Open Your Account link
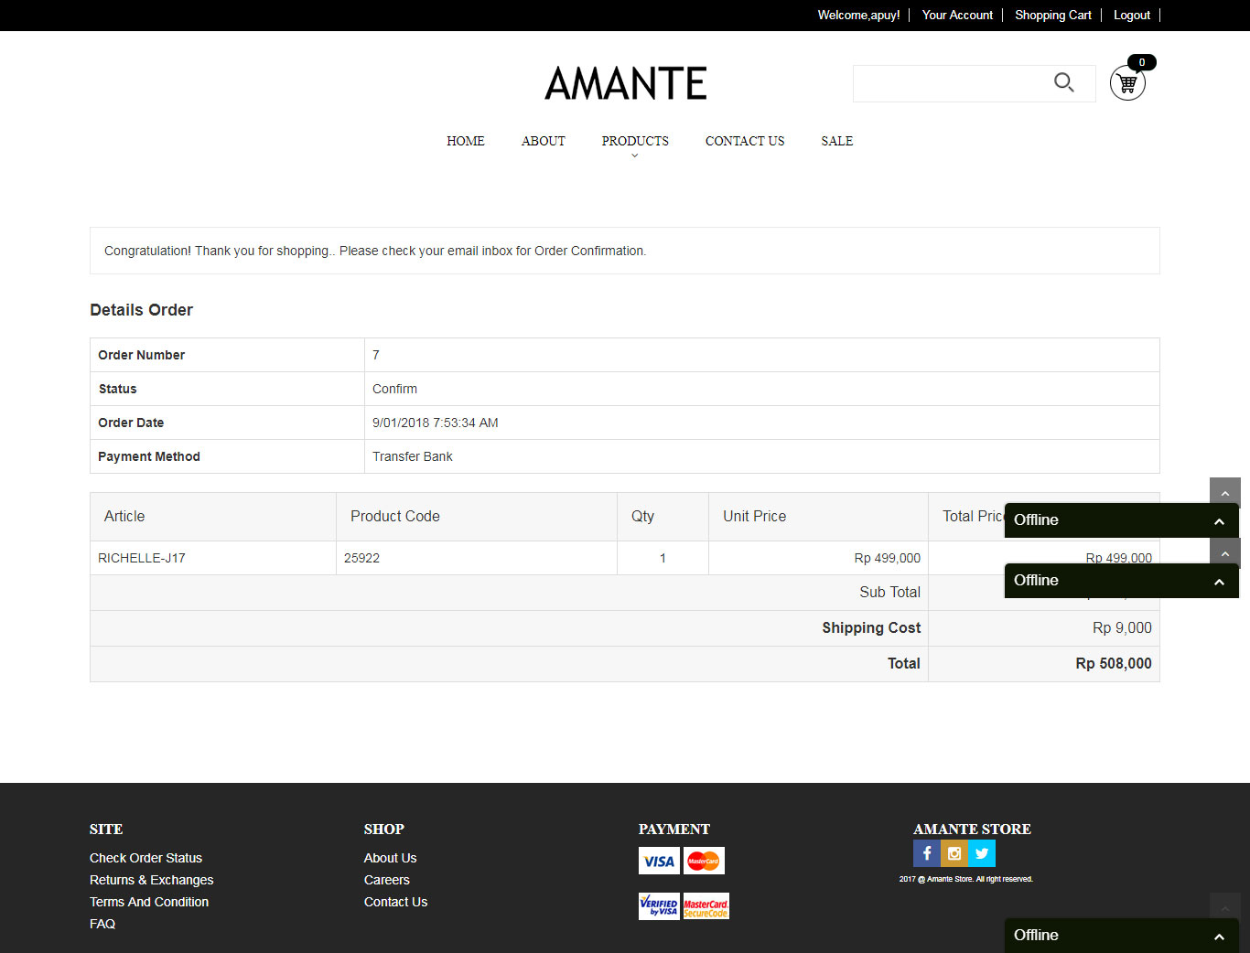The image size is (1250, 953). [x=957, y=15]
